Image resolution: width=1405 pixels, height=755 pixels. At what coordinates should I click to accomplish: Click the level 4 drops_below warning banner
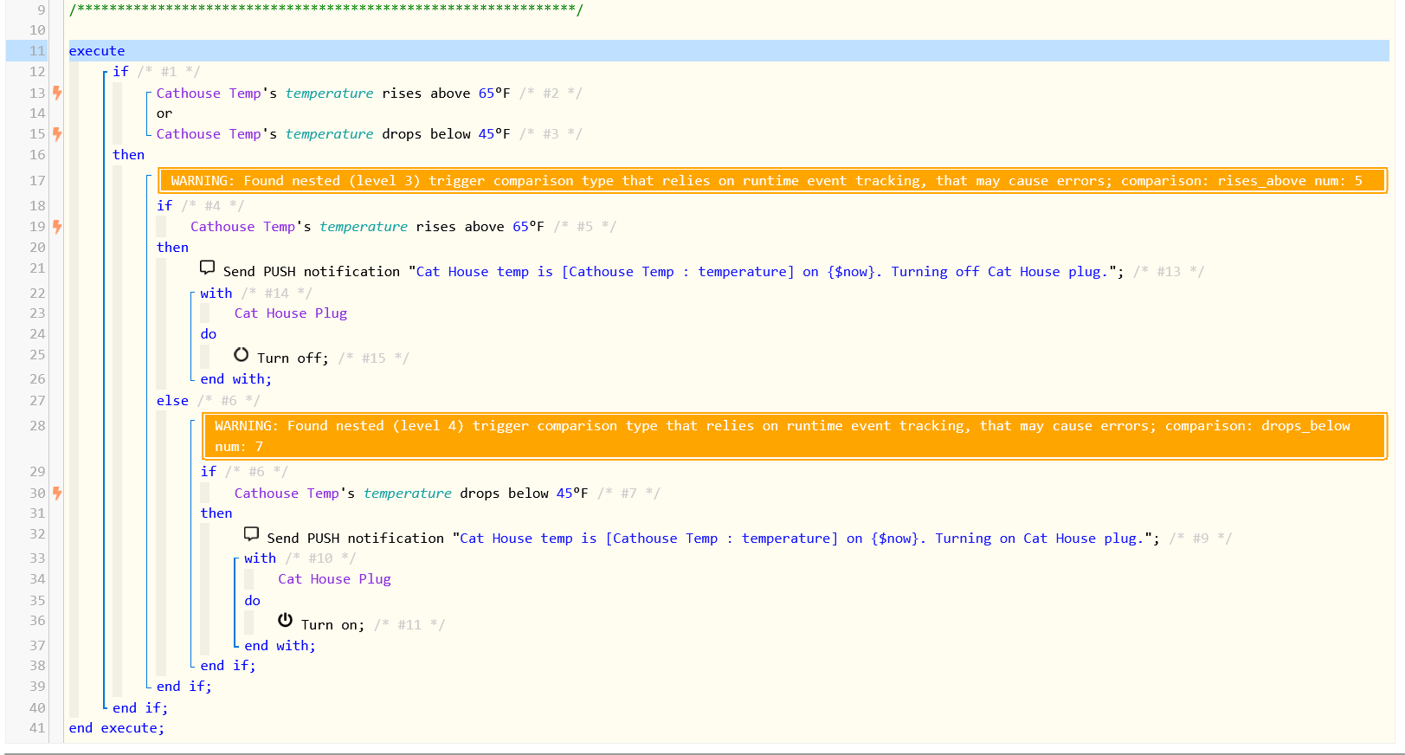coord(794,436)
